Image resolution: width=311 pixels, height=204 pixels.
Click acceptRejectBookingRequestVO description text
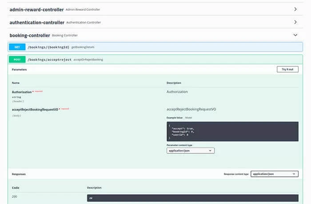pos(191,109)
